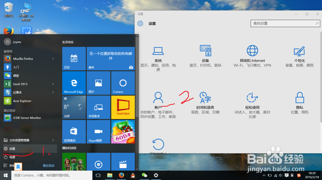Open the Mail (邮件) tile

[111, 58]
